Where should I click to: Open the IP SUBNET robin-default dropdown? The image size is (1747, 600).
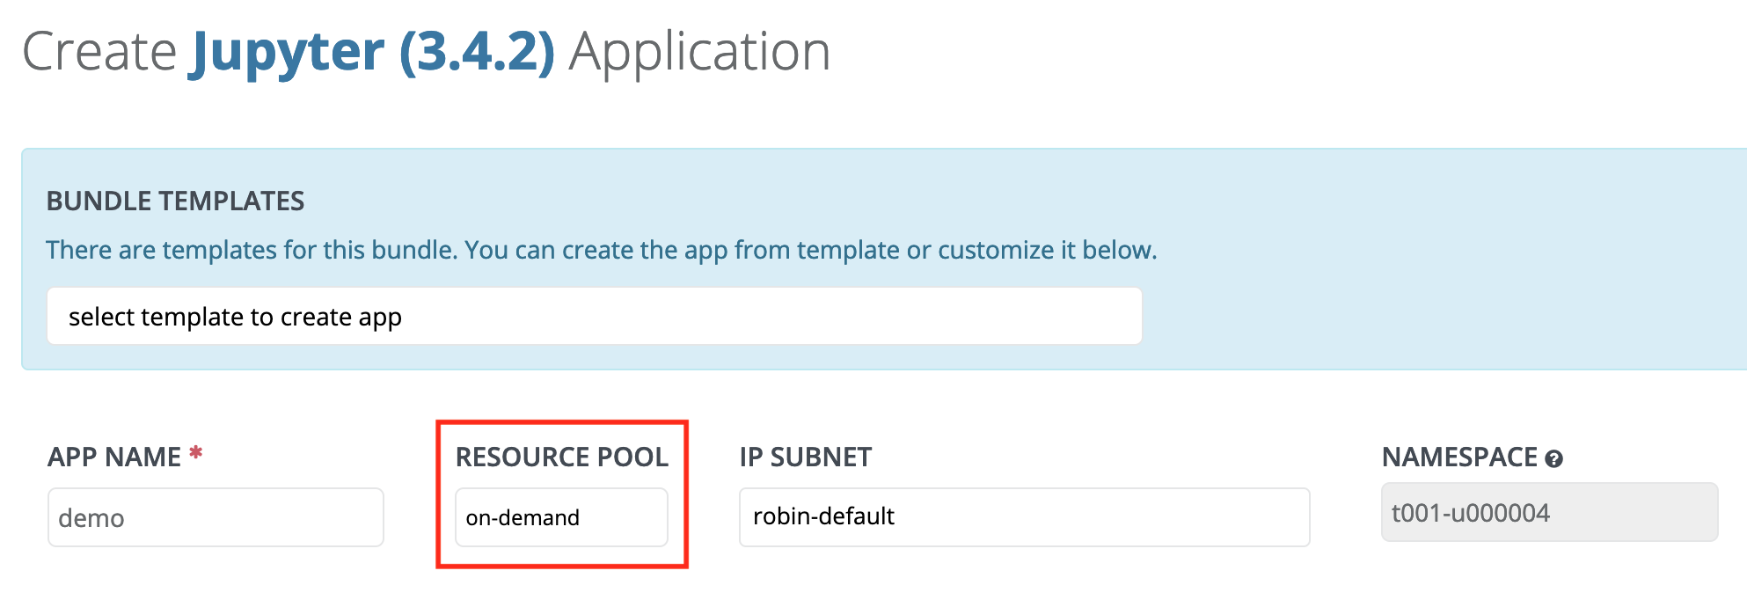click(x=1025, y=517)
